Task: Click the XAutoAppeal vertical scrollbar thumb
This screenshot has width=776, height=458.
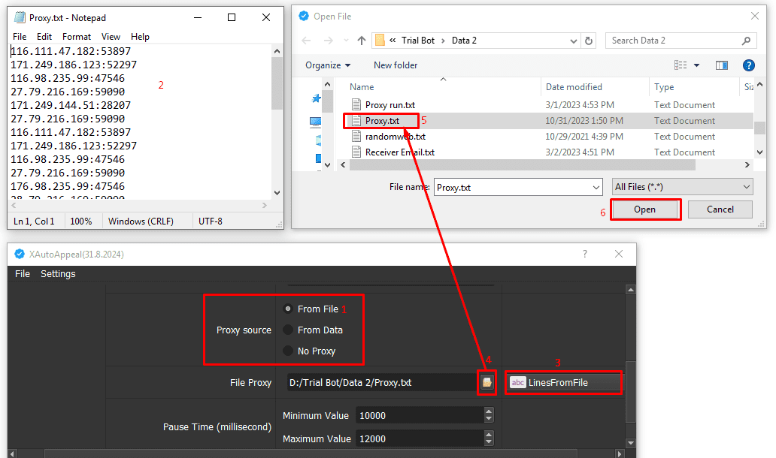Action: (x=630, y=391)
